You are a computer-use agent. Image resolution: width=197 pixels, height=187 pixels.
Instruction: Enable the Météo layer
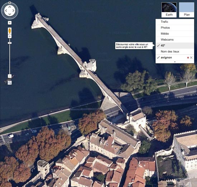pyautogui.click(x=175, y=34)
